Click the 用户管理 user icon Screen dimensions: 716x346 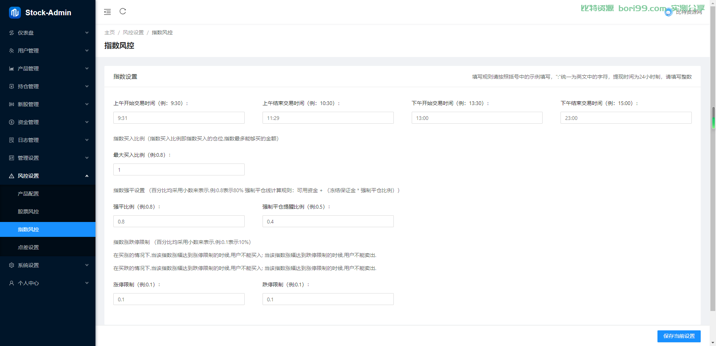pos(12,51)
